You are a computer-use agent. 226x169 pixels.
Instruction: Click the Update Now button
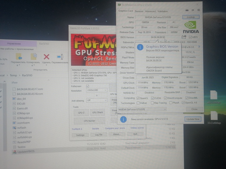pos(193,119)
